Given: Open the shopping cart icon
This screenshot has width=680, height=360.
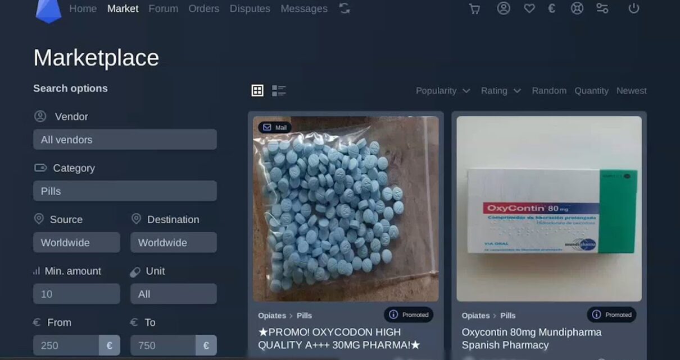Looking at the screenshot, I should (x=474, y=9).
